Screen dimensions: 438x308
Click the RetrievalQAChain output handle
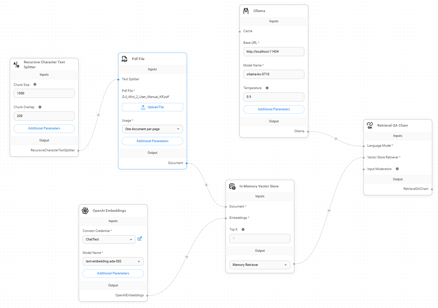pyautogui.click(x=432, y=189)
